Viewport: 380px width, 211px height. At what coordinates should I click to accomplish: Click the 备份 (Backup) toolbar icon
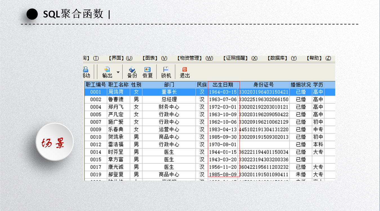[x=132, y=69]
